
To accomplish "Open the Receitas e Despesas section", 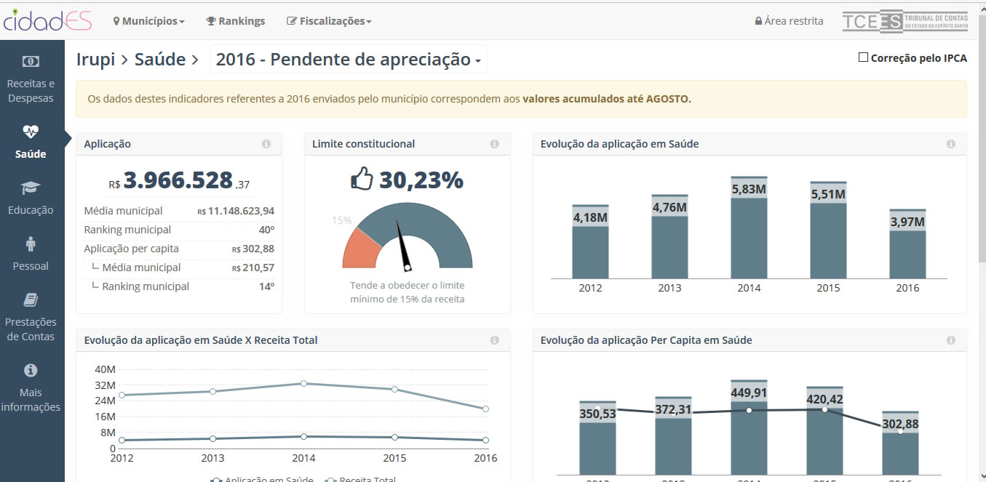I will (31, 80).
